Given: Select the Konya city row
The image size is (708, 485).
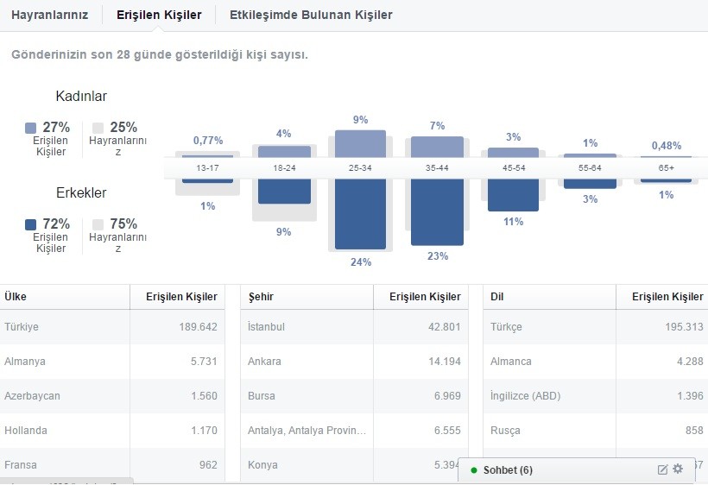Looking at the screenshot, I should point(355,464).
